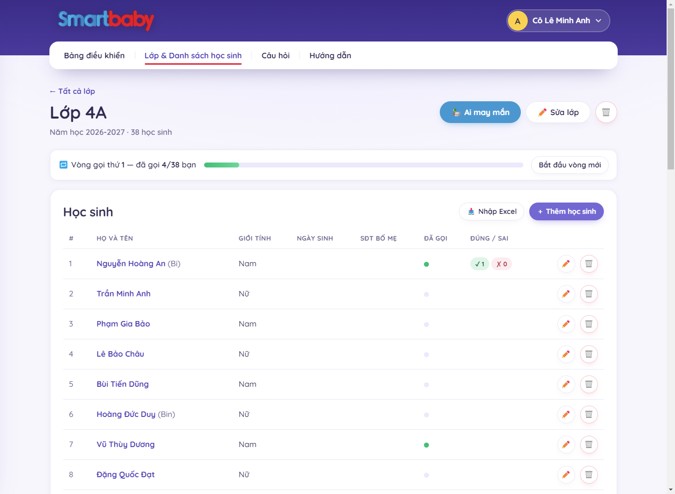Screen dimensions: 675x494
Task: Click Sửa lớp to edit class
Action: (558, 112)
